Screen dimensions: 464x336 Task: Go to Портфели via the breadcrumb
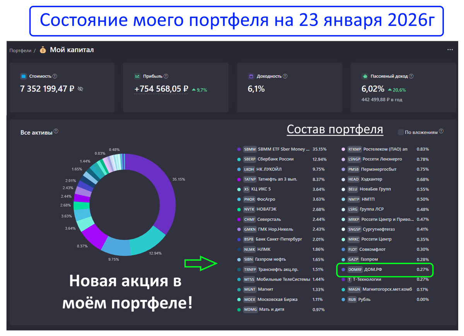(20, 50)
